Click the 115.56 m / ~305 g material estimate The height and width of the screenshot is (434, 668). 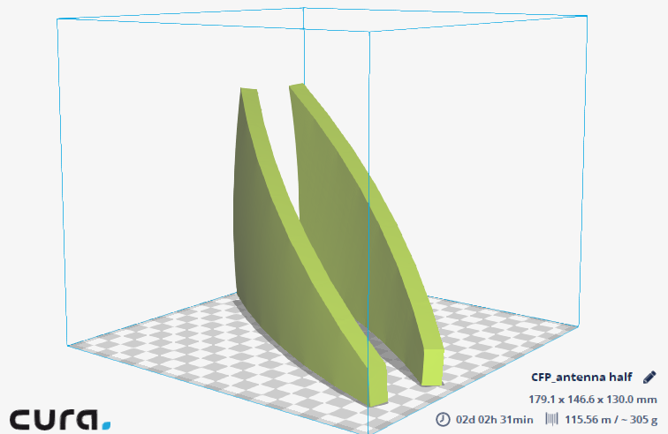611,419
